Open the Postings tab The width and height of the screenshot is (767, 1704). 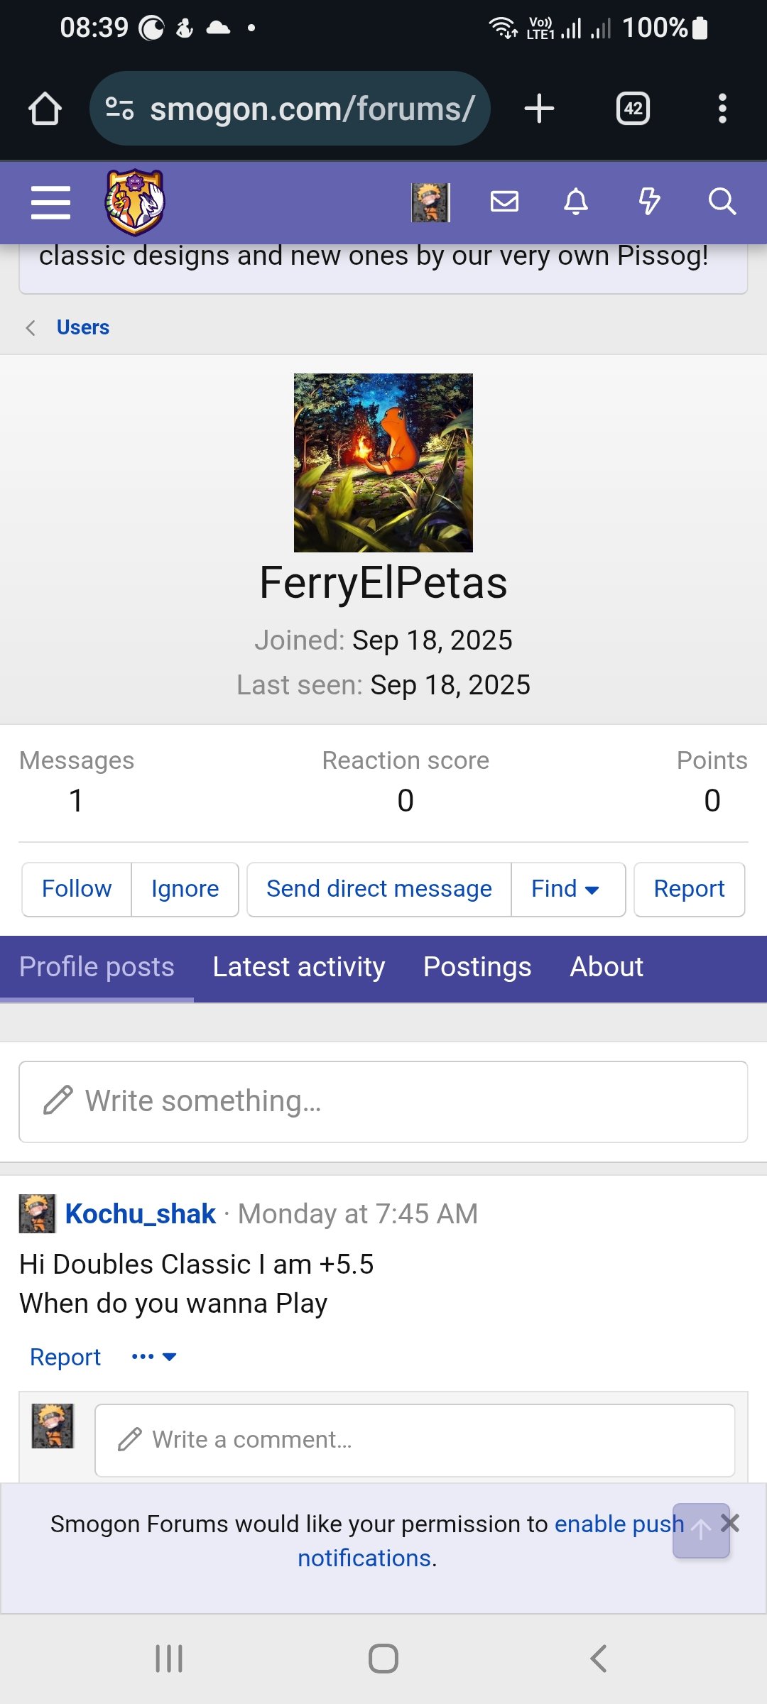[477, 967]
